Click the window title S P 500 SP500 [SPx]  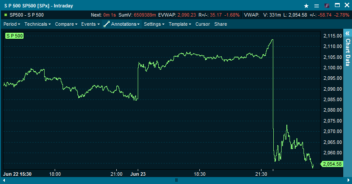(x=27, y=6)
